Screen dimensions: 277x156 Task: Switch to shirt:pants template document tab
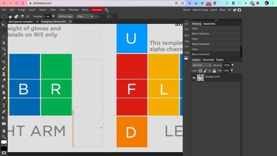pos(21,22)
